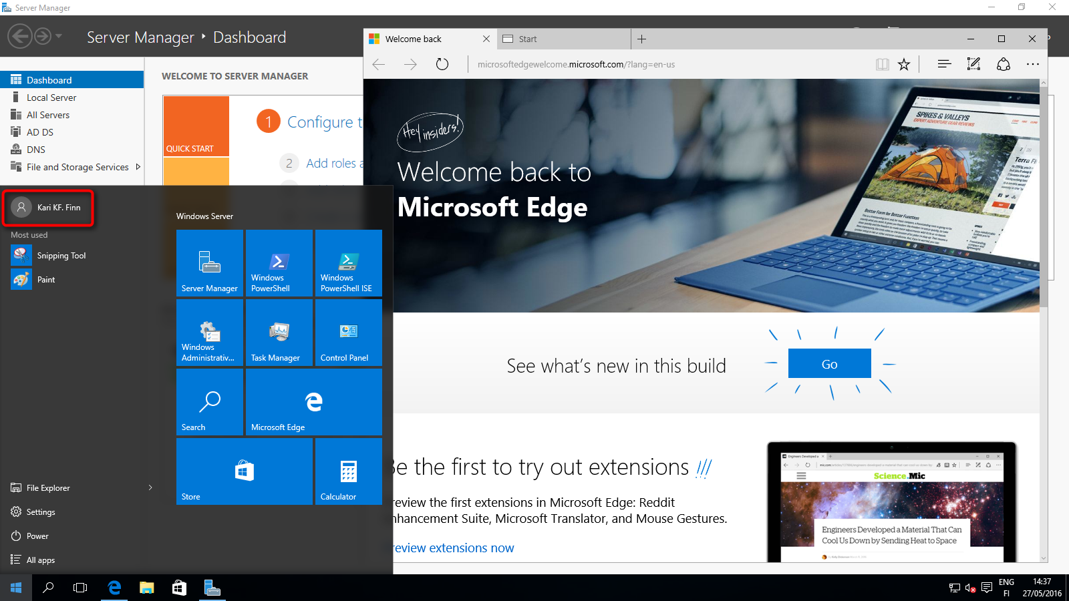The image size is (1069, 601).
Task: Click the Add roles link in Server Manager
Action: click(x=334, y=163)
